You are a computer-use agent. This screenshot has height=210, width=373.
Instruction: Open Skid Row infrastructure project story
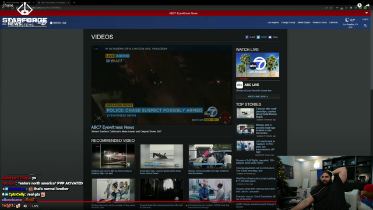tap(255, 180)
